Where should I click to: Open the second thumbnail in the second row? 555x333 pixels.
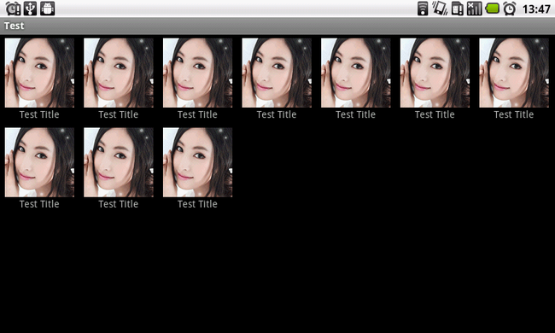click(119, 162)
